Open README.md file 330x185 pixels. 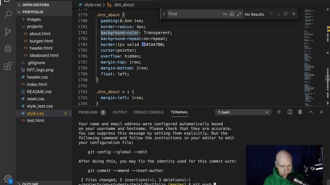click(39, 91)
